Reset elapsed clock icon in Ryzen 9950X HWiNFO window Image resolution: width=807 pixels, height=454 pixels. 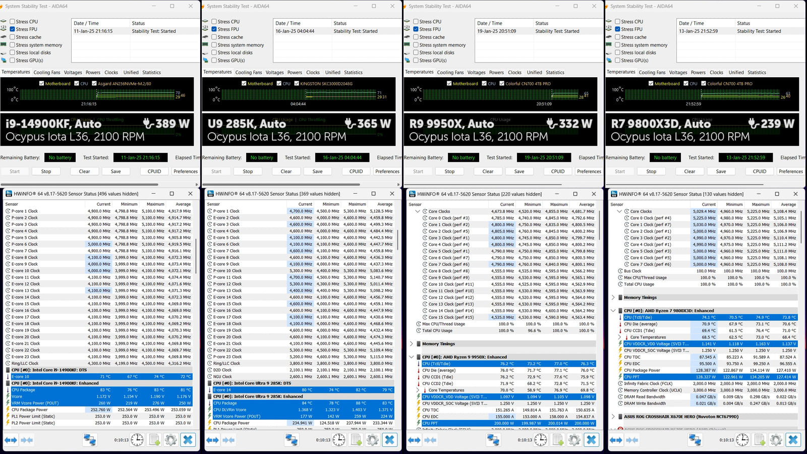pyautogui.click(x=541, y=440)
